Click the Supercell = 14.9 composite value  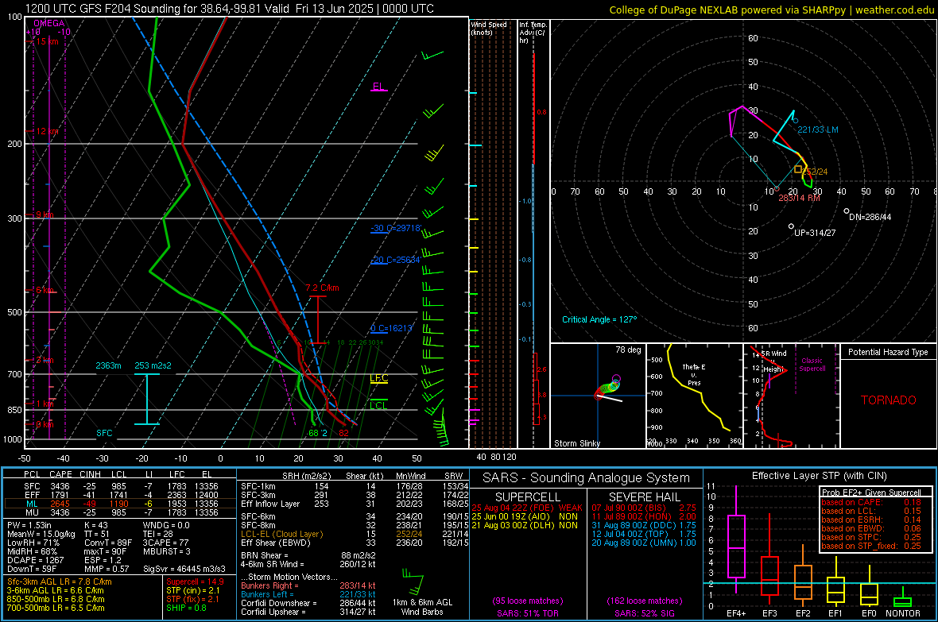(x=195, y=582)
